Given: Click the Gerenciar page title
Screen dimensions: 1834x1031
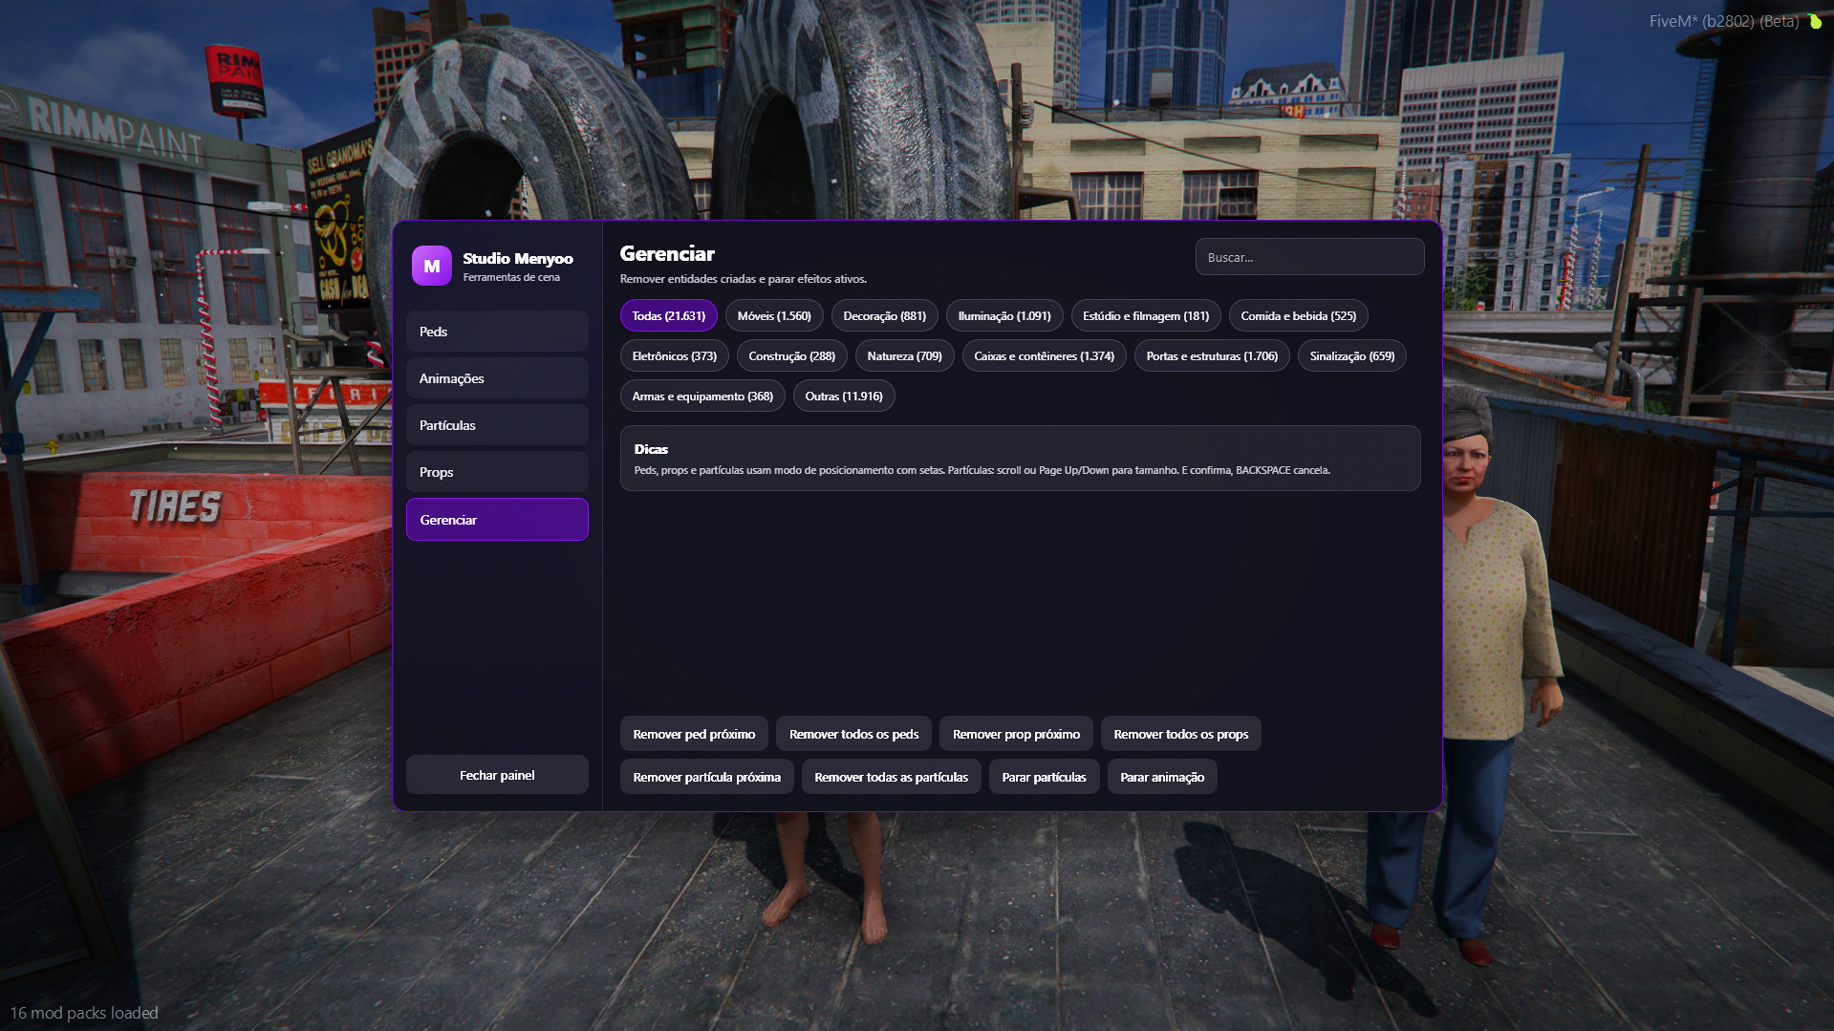Looking at the screenshot, I should (x=667, y=253).
